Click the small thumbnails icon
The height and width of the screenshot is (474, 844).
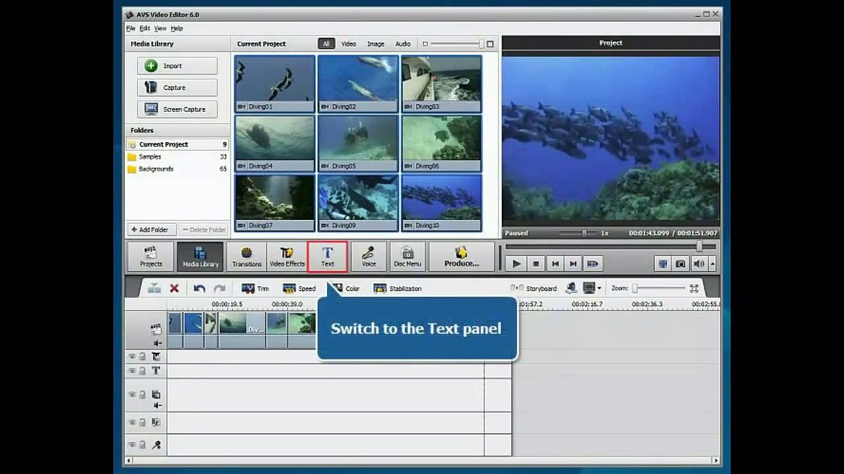[425, 44]
